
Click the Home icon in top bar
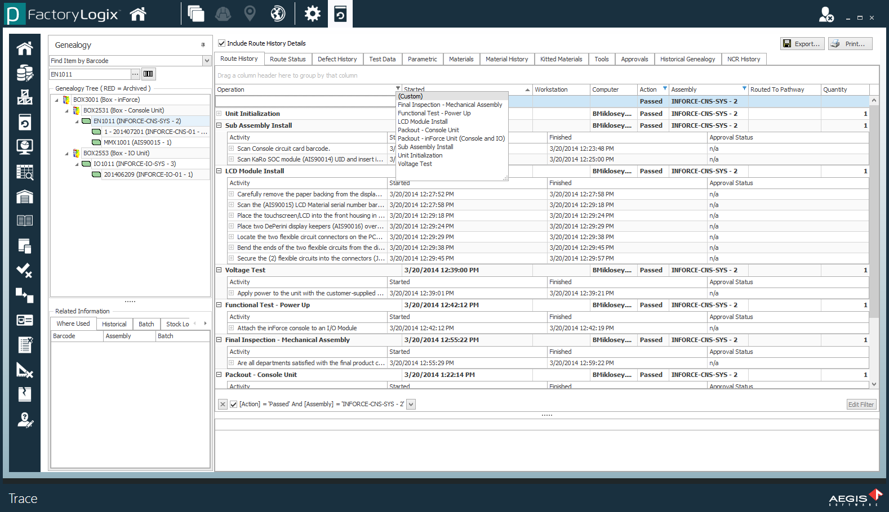(x=138, y=14)
